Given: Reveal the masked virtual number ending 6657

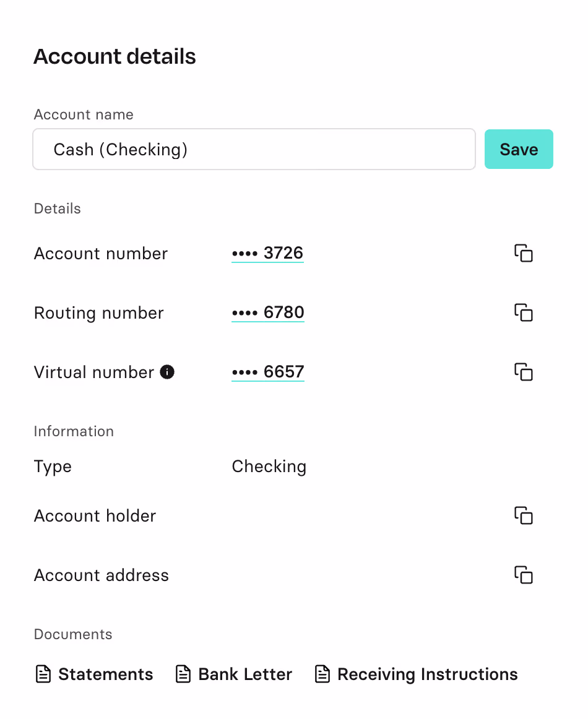Looking at the screenshot, I should 267,372.
